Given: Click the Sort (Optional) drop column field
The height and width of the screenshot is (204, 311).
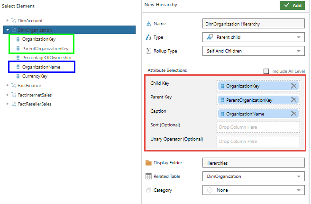Looking at the screenshot, I should point(258,127).
